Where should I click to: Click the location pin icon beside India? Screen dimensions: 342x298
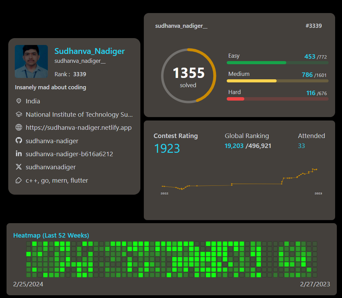click(19, 101)
